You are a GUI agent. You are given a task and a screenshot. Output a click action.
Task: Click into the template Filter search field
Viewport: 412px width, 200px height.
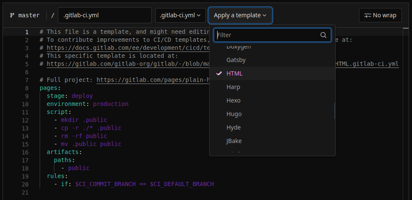click(x=267, y=35)
